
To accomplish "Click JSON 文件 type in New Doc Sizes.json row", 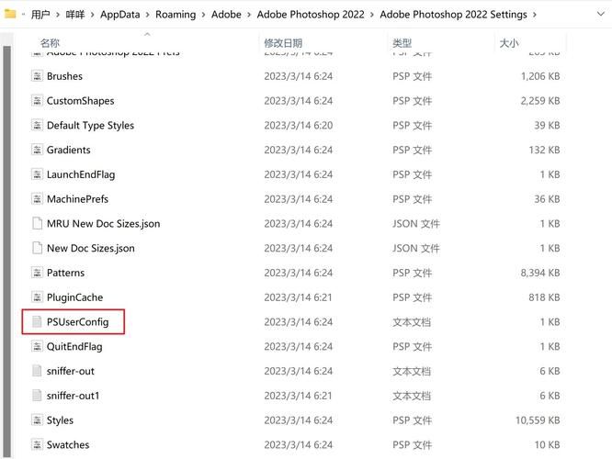I will point(416,248).
